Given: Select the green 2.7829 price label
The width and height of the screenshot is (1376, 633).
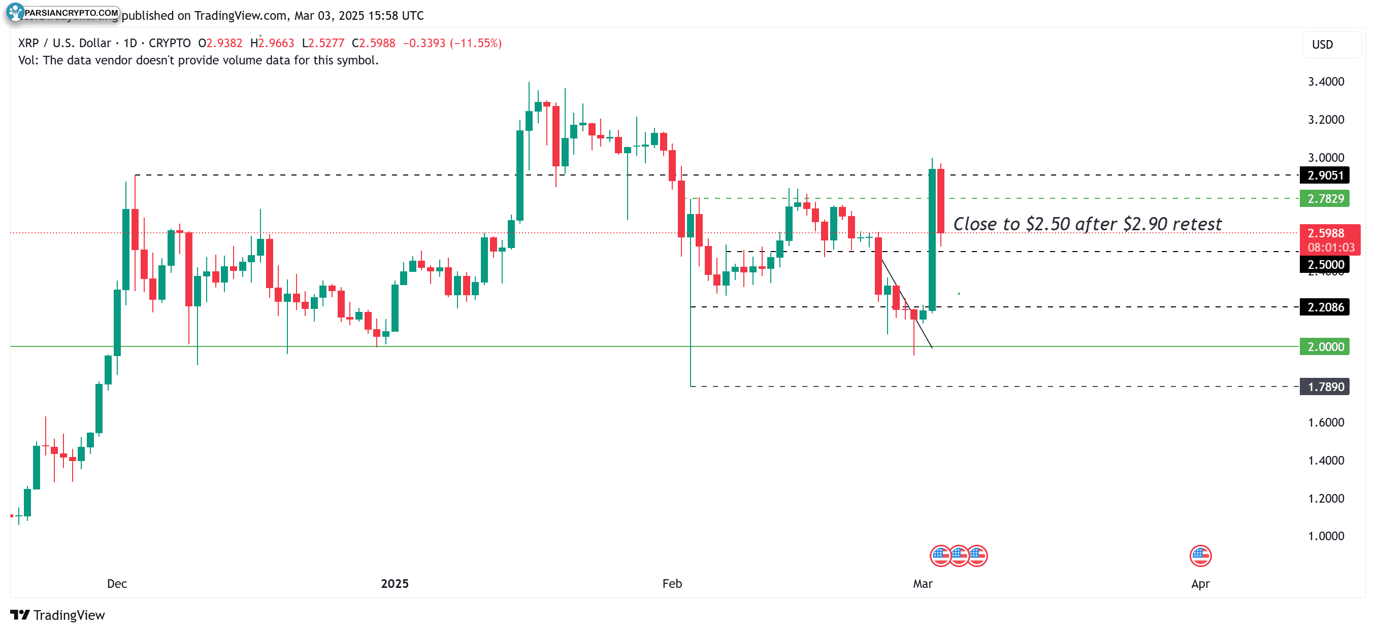Looking at the screenshot, I should pyautogui.click(x=1325, y=198).
